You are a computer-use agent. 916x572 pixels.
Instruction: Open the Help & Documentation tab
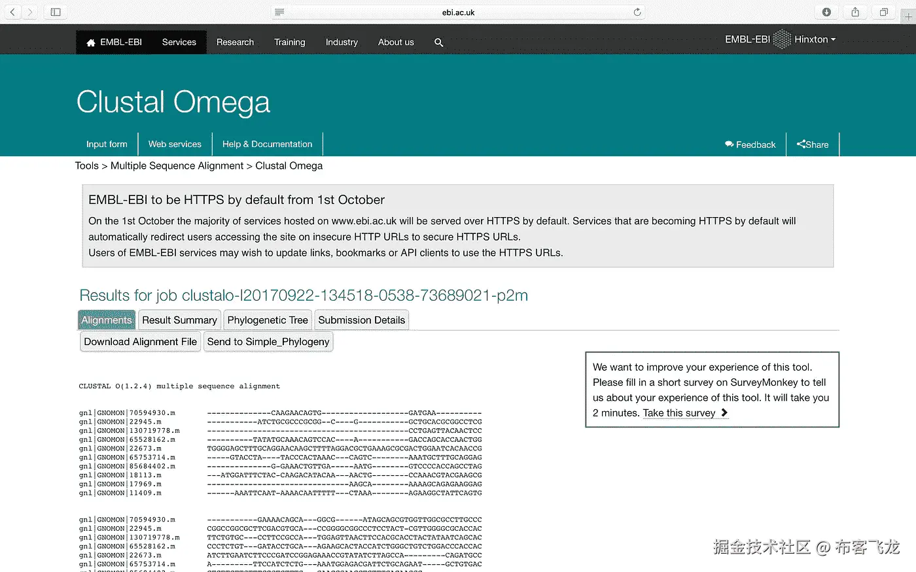267,144
